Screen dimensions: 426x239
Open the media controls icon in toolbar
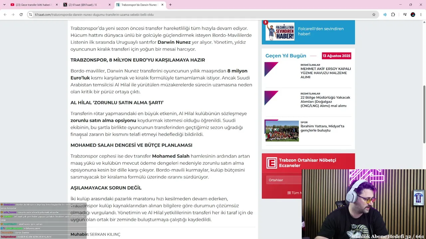(405, 15)
